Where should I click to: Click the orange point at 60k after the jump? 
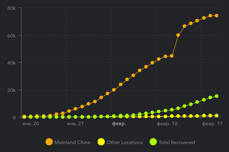(x=178, y=35)
